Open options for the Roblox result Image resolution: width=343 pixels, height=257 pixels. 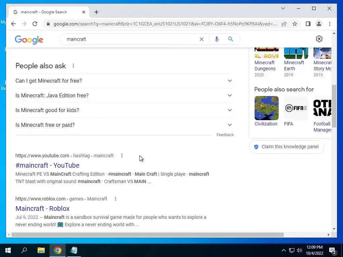click(x=116, y=199)
